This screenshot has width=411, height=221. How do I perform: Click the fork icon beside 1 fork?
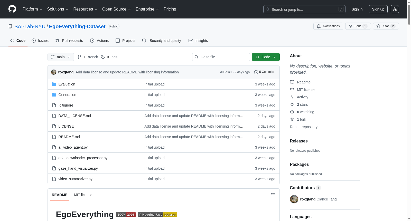[x=292, y=119]
